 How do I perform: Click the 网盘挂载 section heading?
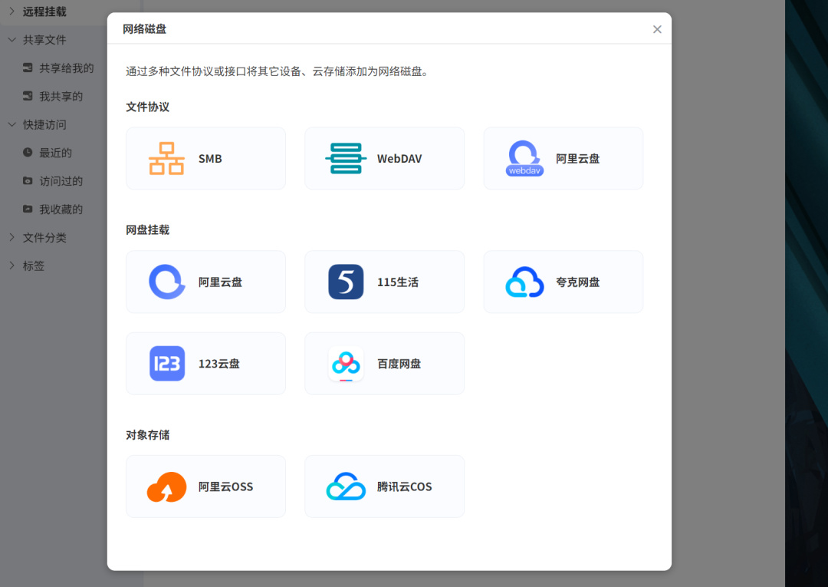pos(148,230)
